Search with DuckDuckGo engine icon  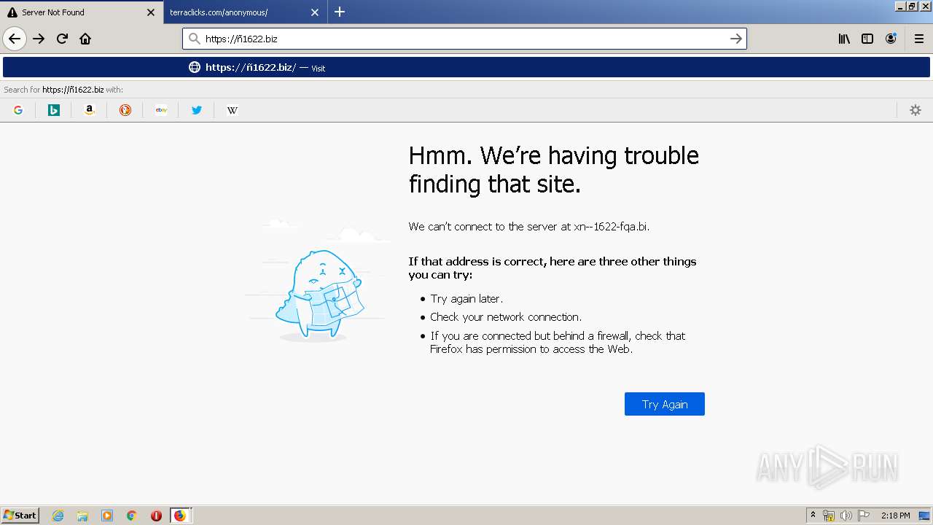(125, 110)
